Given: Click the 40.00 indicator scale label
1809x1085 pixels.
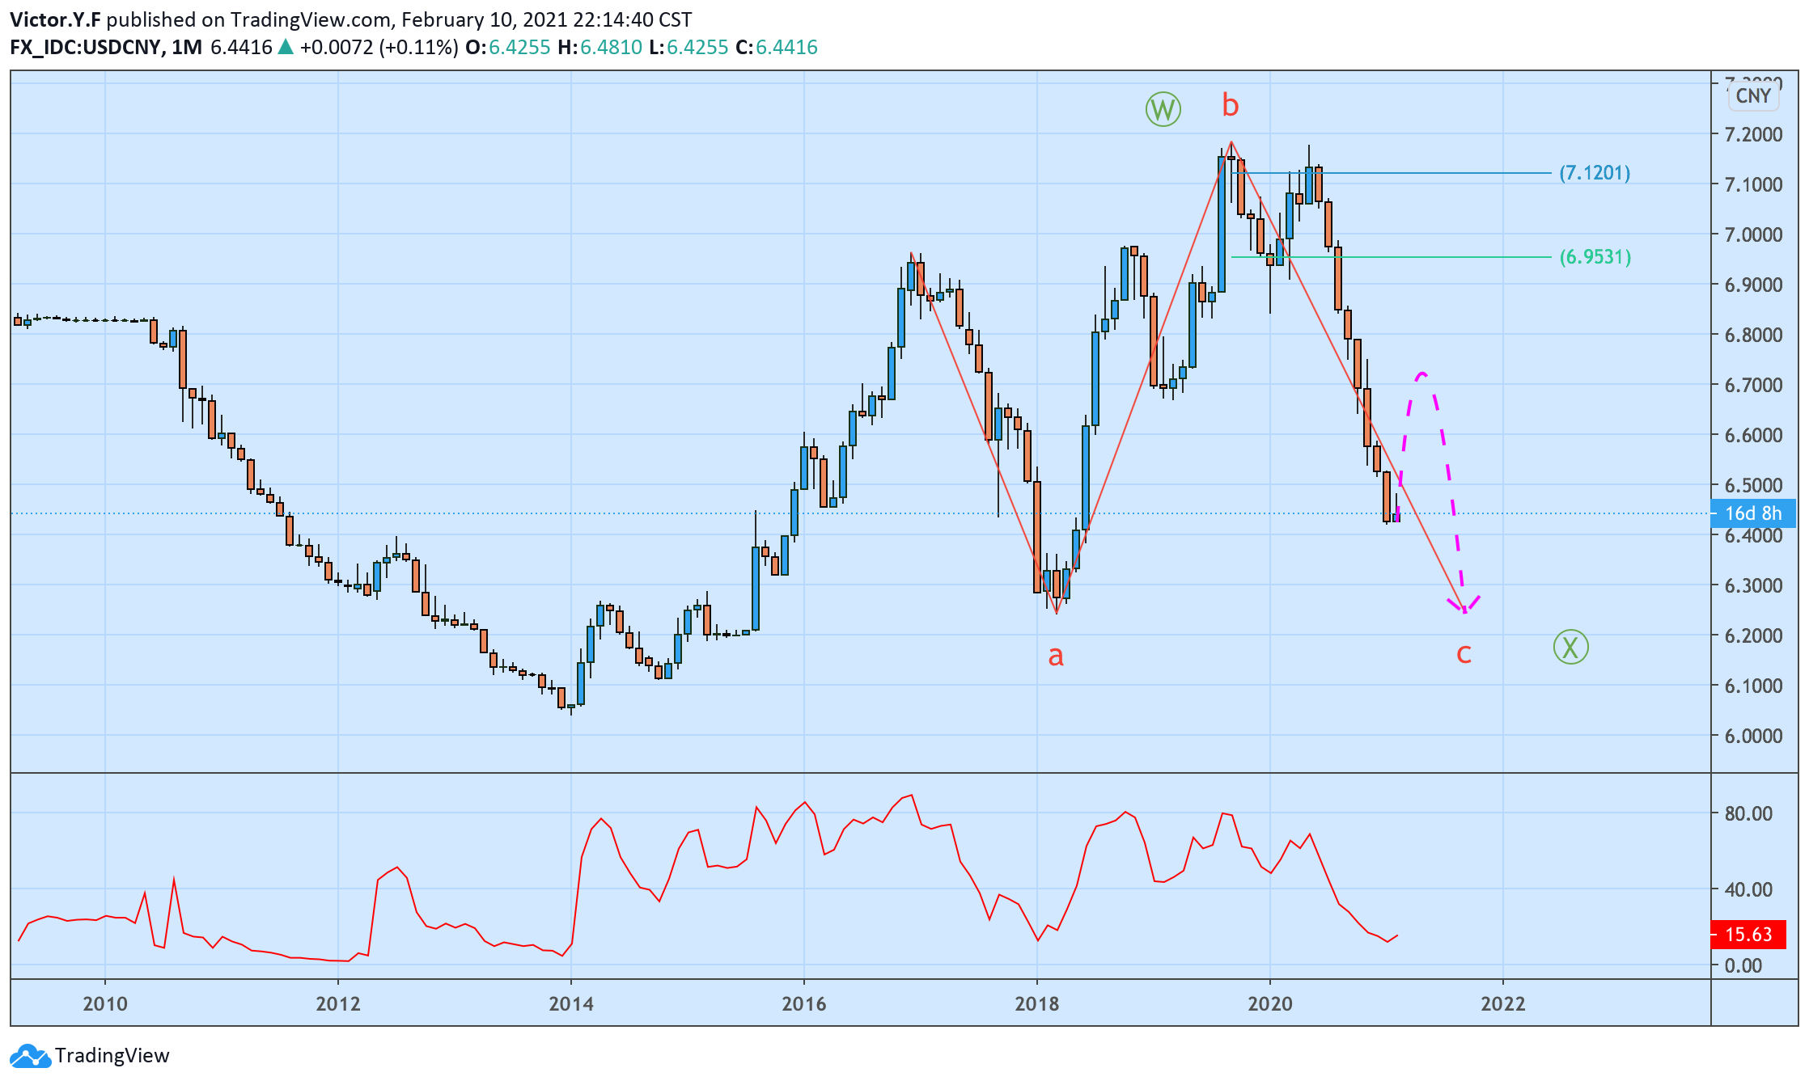Looking at the screenshot, I should 1748,889.
